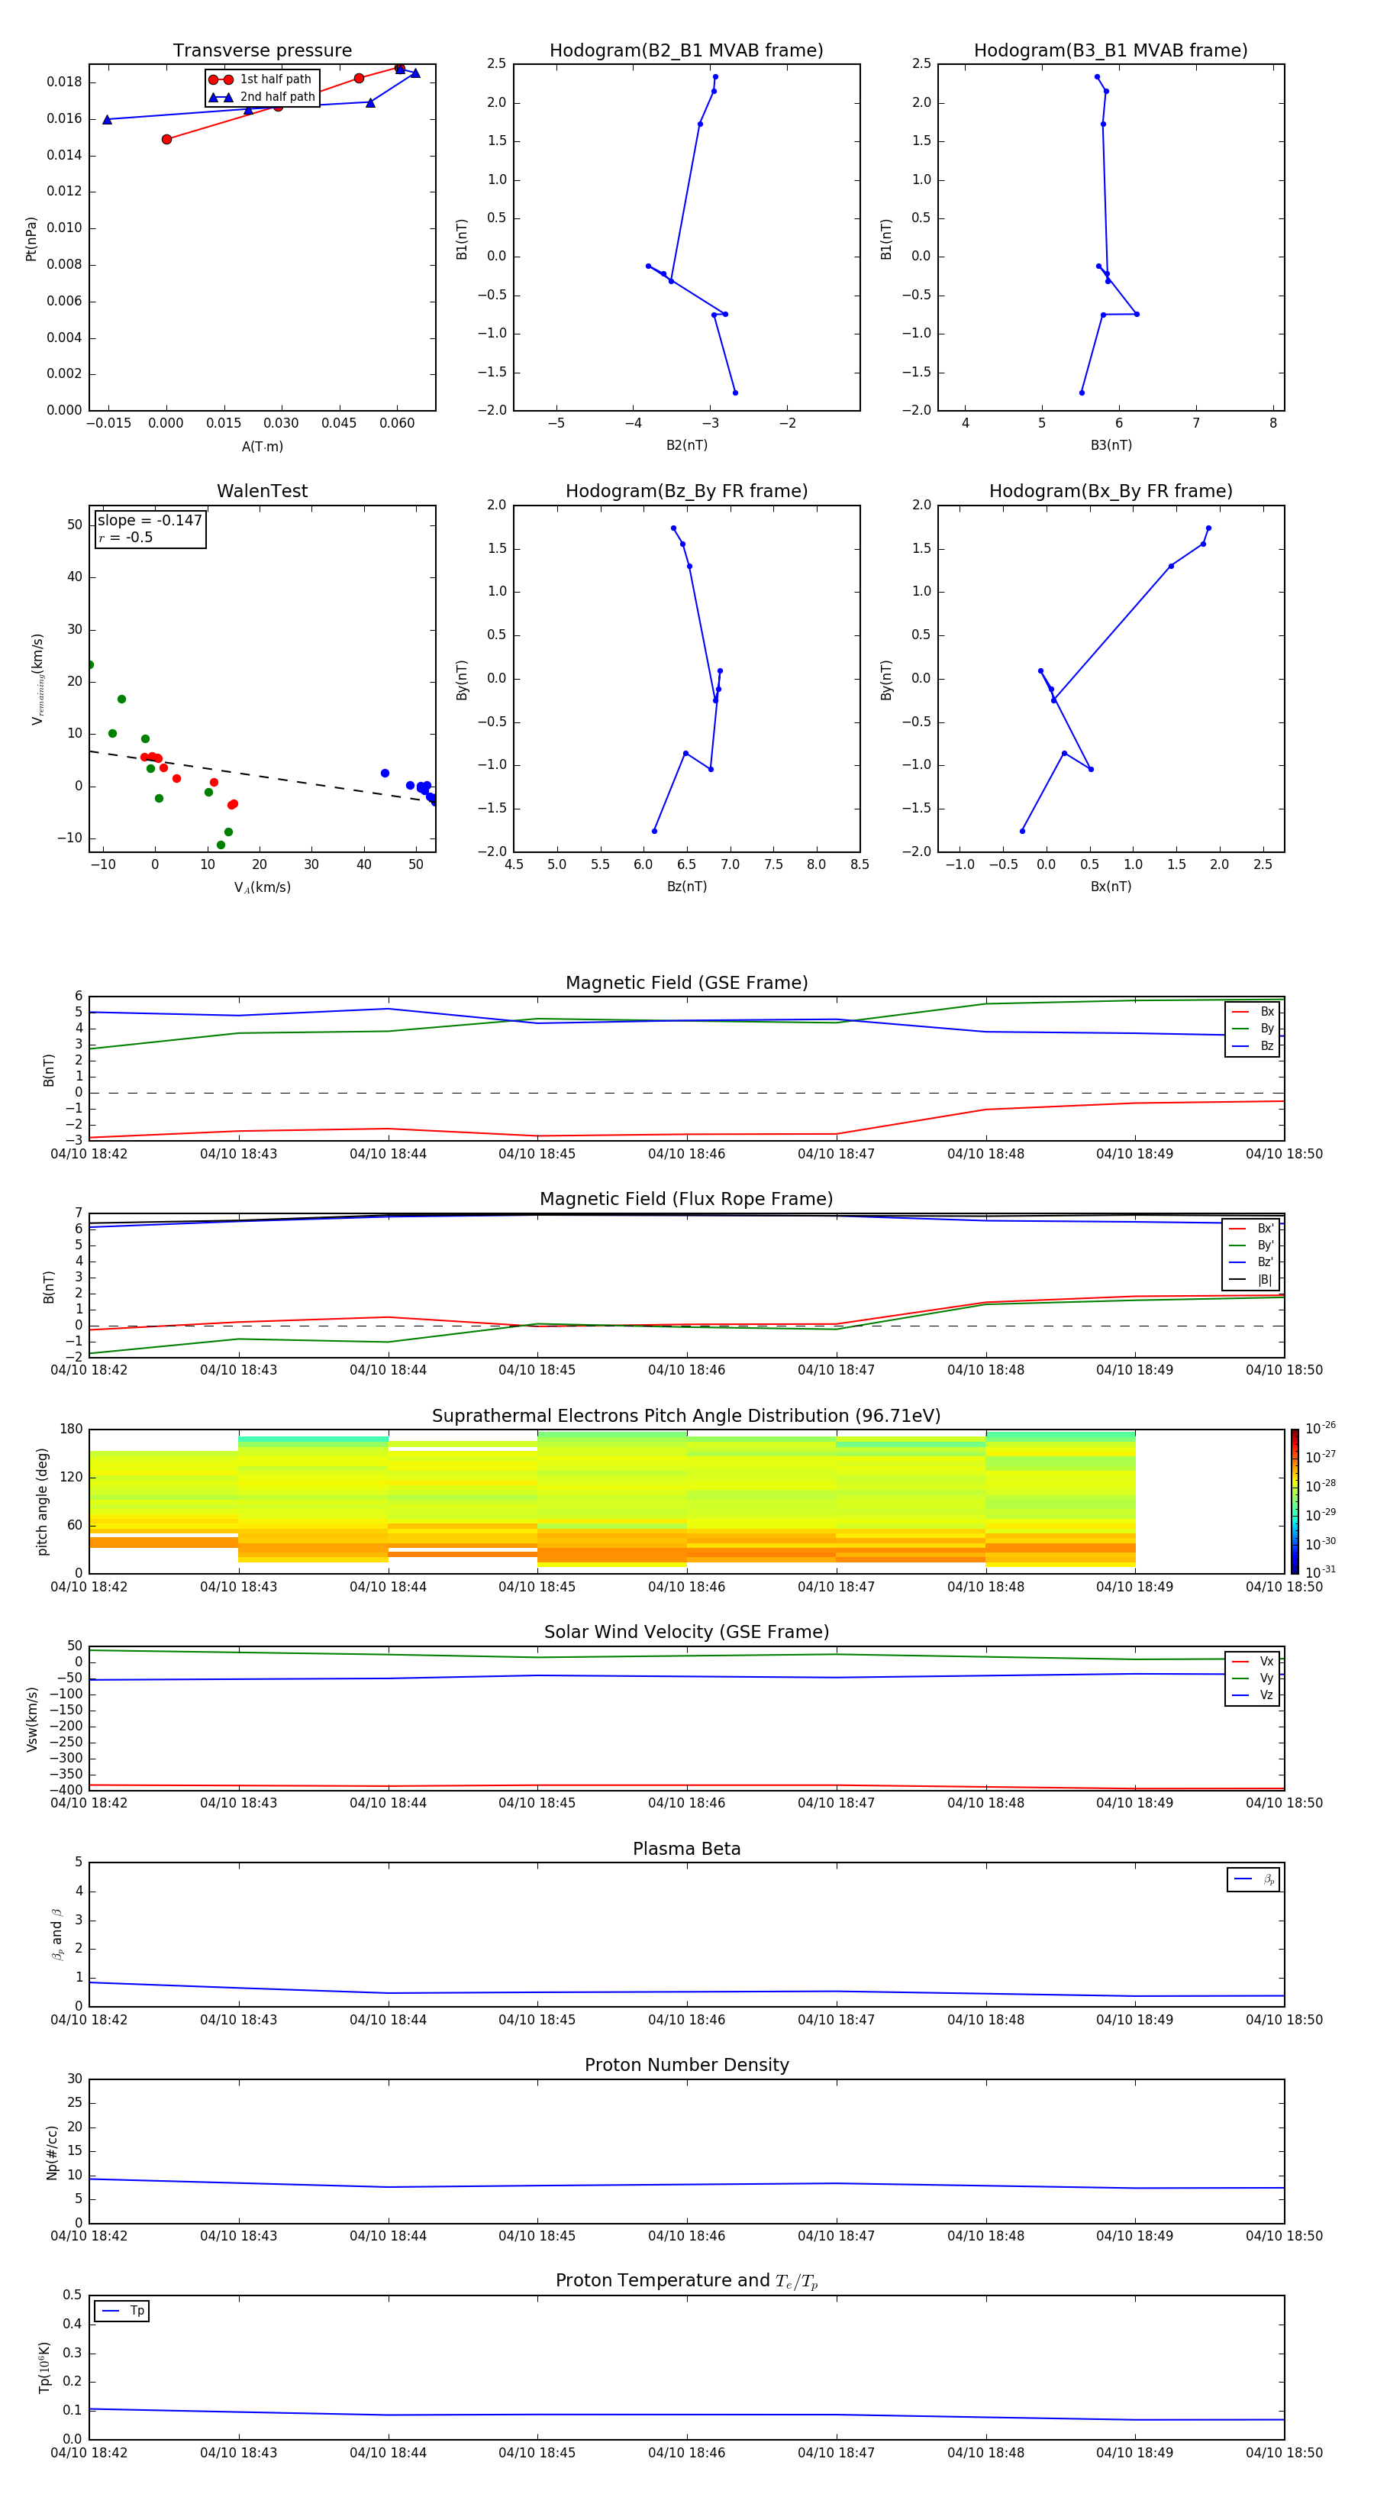Click the βp legend in Plasma Beta panel
Screen dimensions: 1374x2520
click(x=1253, y=1879)
